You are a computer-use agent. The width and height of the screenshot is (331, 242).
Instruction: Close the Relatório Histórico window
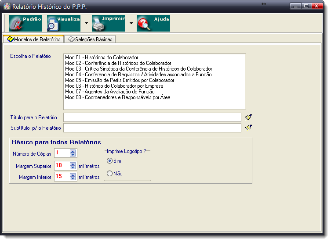pyautogui.click(x=316, y=6)
